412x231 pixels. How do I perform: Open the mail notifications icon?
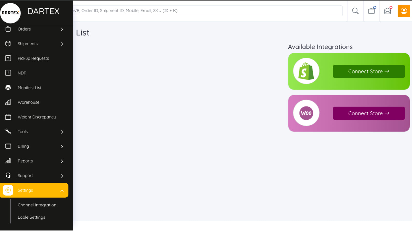(388, 11)
